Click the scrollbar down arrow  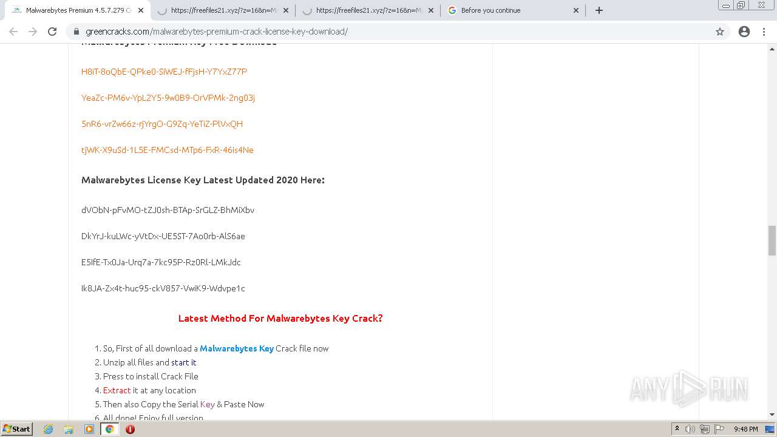[772, 415]
